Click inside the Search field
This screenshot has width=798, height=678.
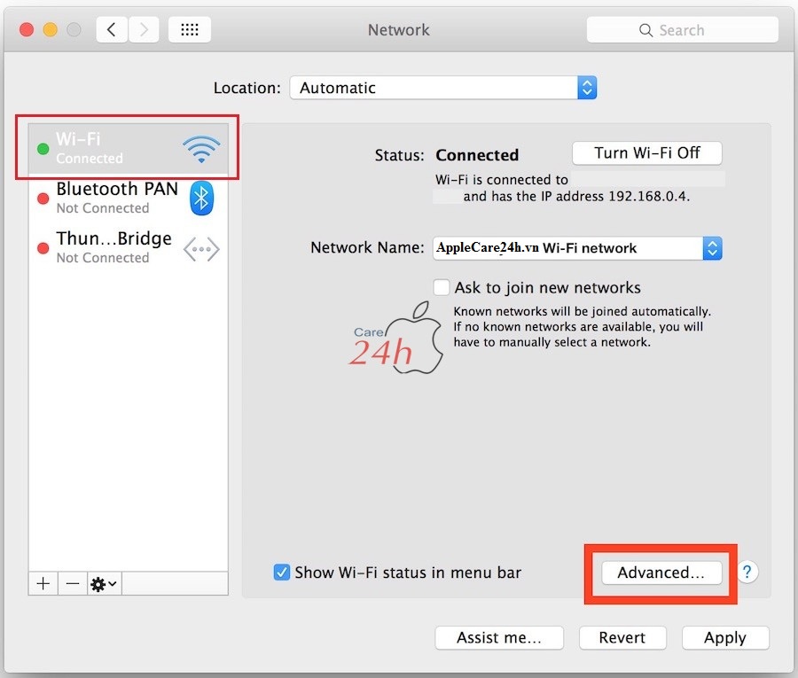[682, 30]
